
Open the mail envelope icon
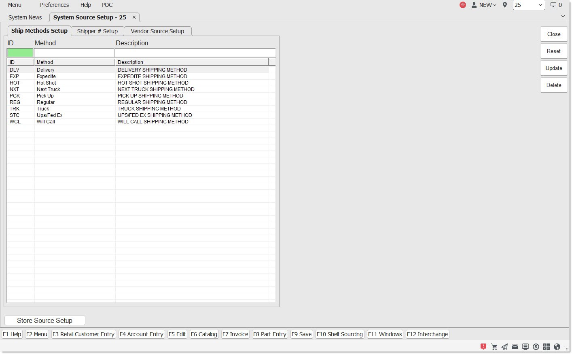coord(515,347)
